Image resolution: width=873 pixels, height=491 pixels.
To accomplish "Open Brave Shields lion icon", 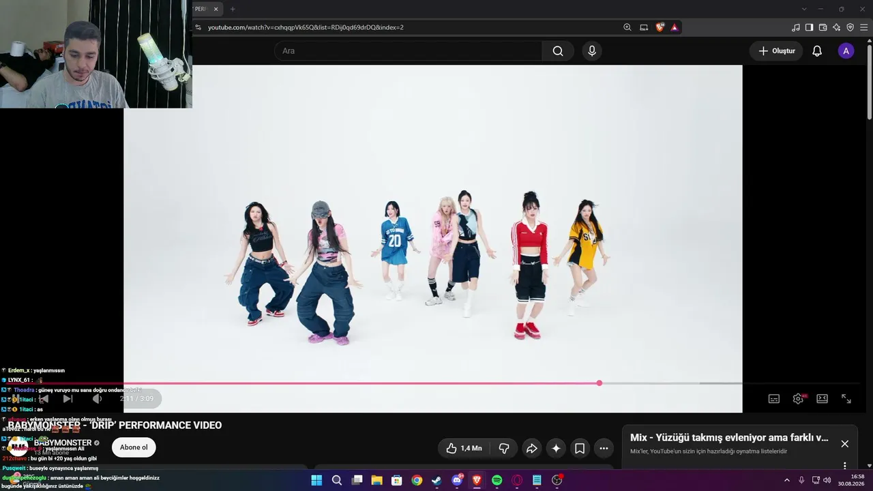I will coord(660,27).
